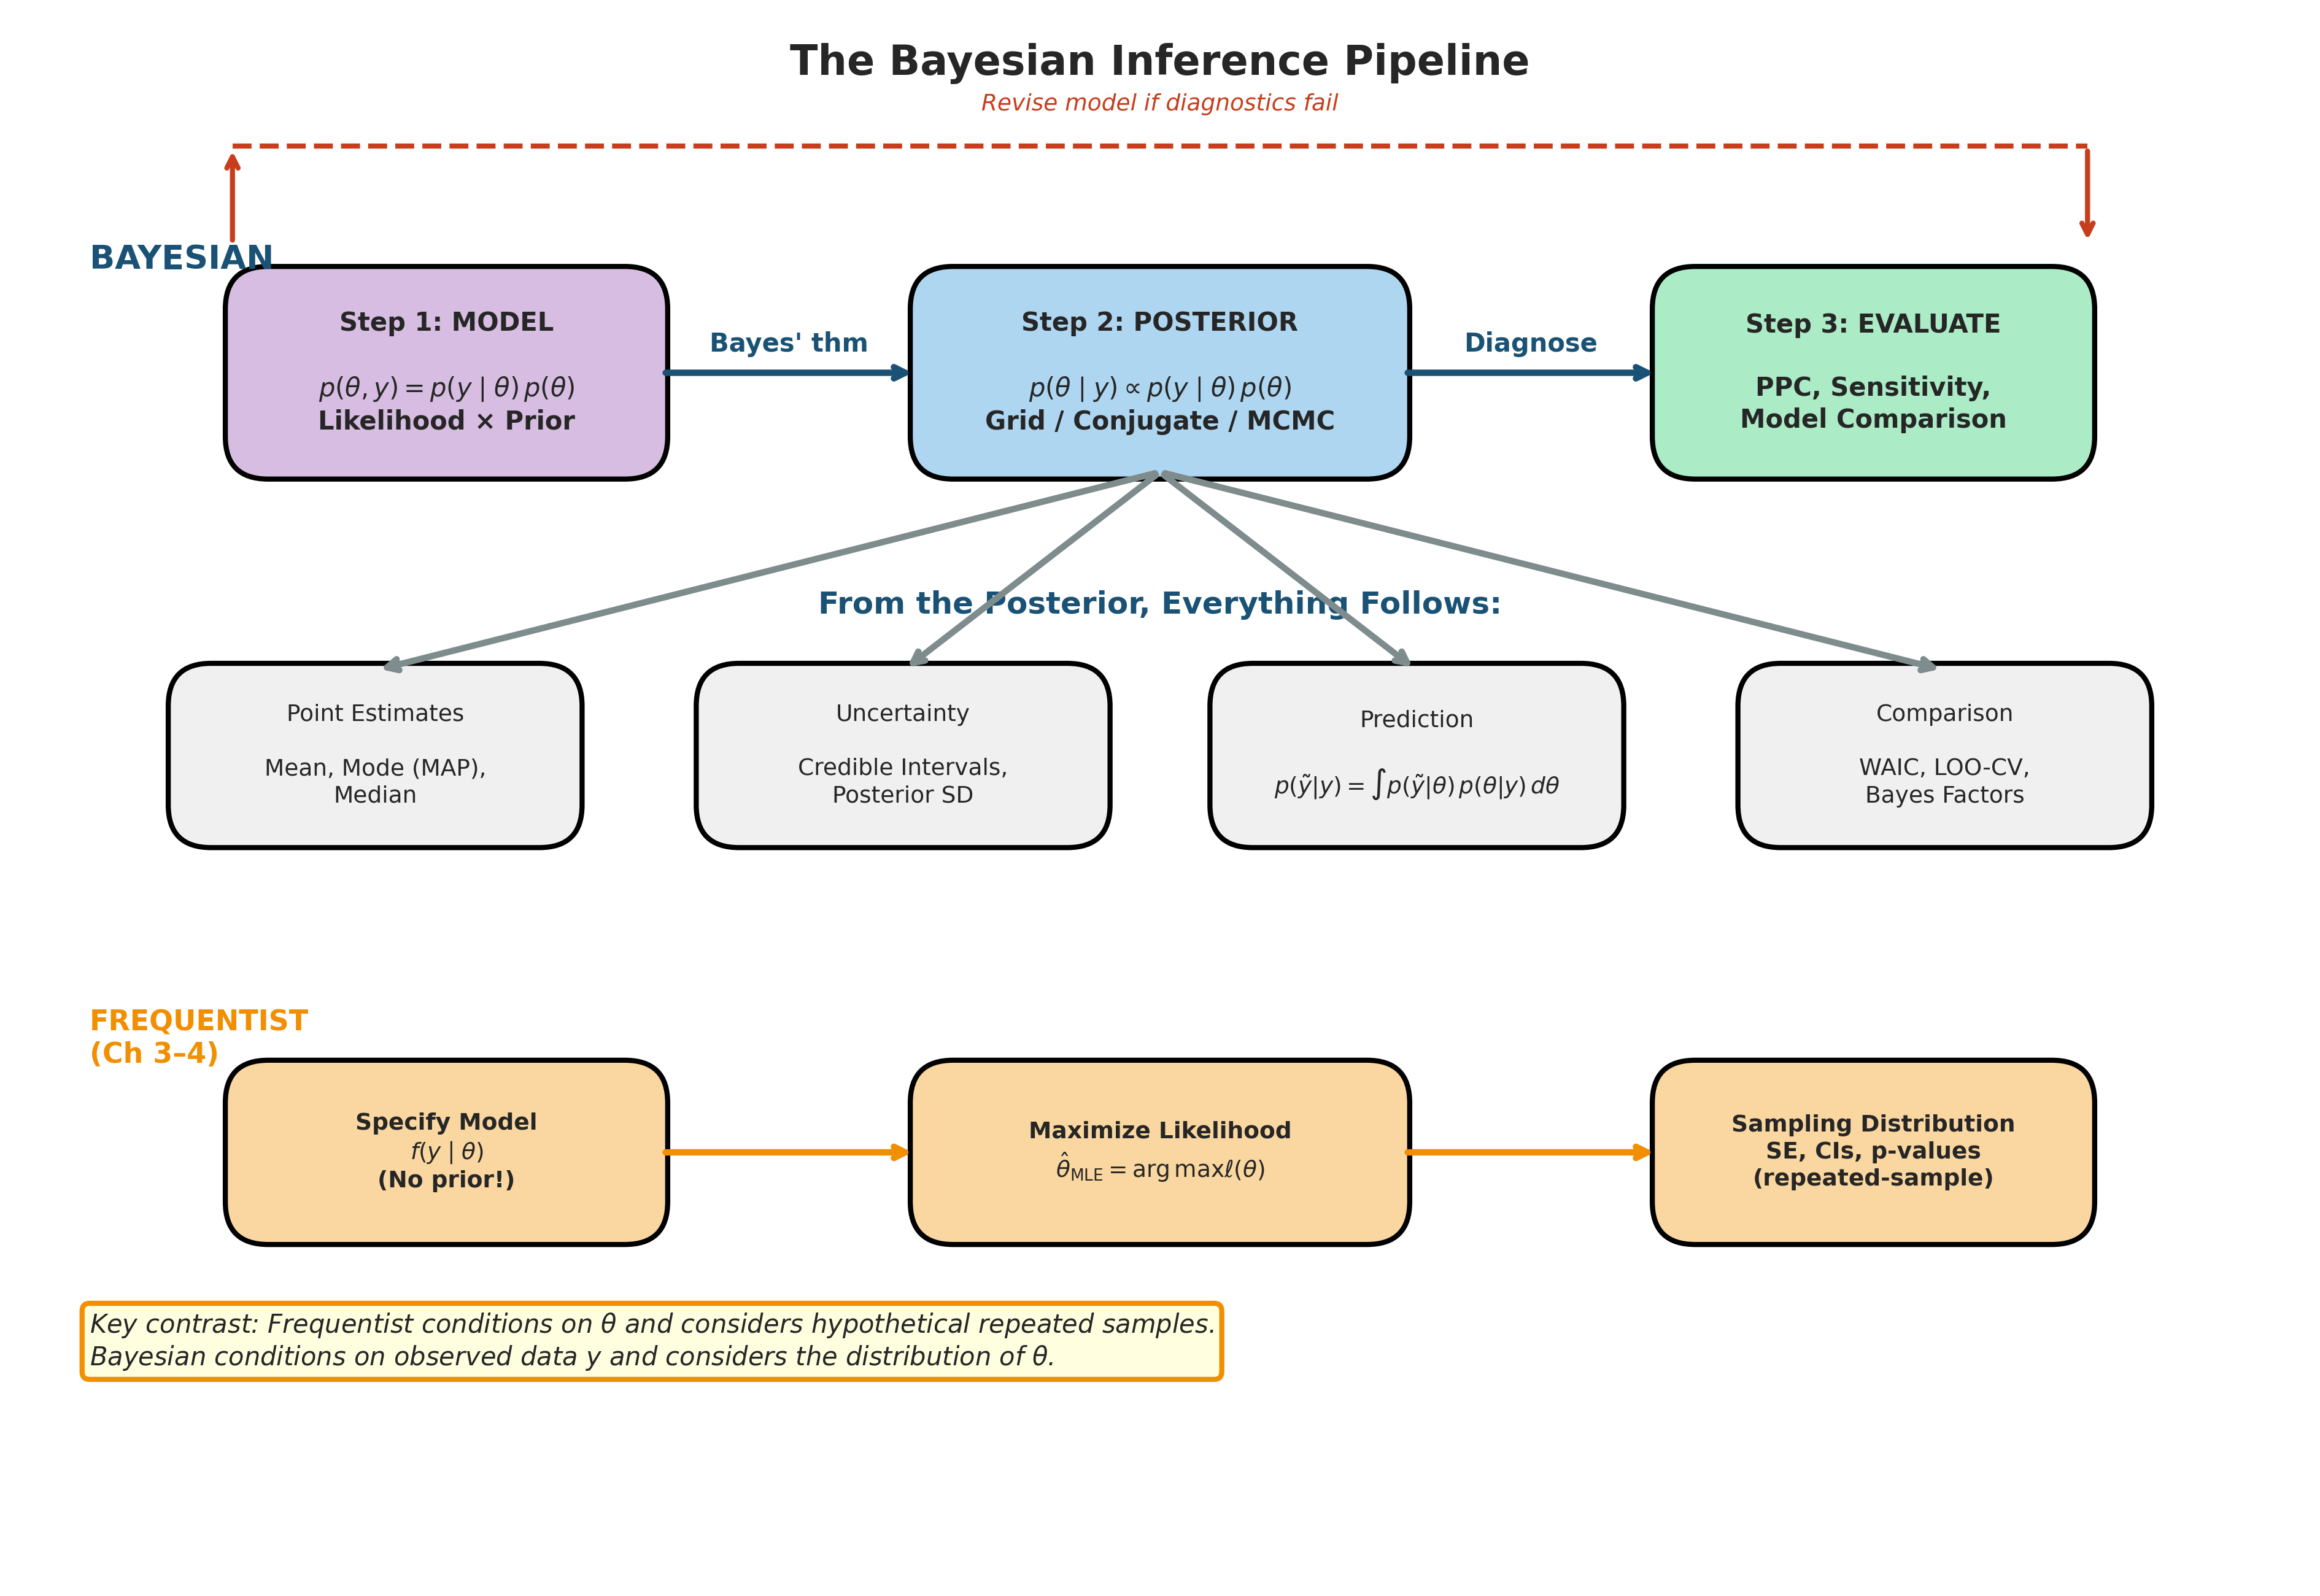Click the Step 1: MODEL box
The image size is (2320, 1596).
(446, 372)
